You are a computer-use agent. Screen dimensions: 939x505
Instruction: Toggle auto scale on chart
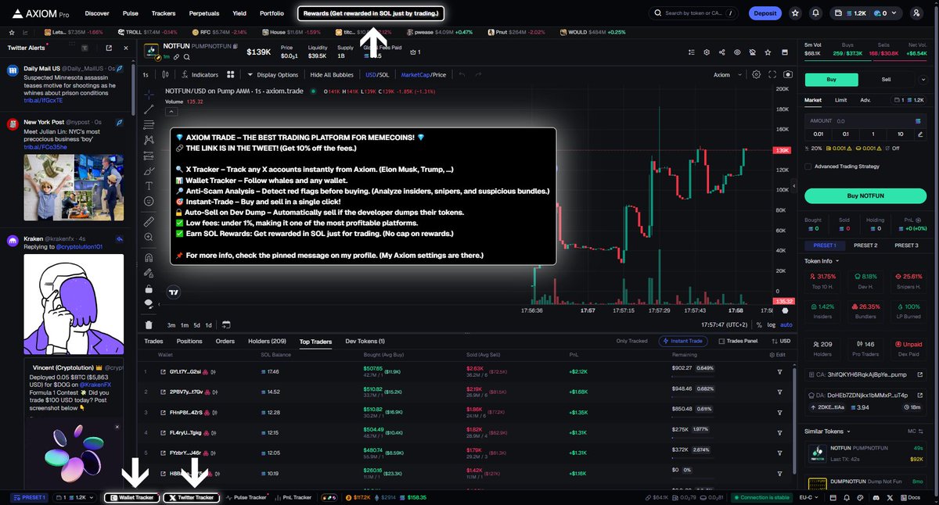[x=786, y=324]
